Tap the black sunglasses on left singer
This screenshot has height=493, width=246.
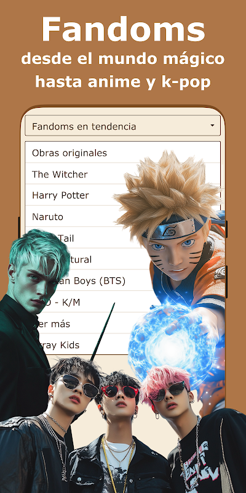click(80, 386)
